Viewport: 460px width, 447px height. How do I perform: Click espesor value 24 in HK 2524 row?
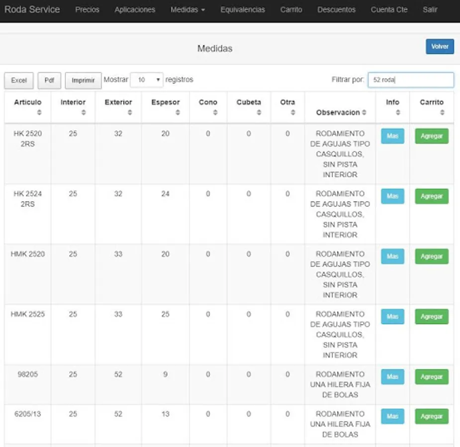pos(166,194)
